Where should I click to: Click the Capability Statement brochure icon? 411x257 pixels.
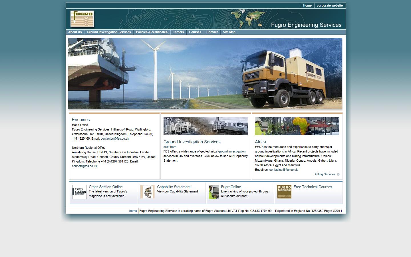click(147, 192)
